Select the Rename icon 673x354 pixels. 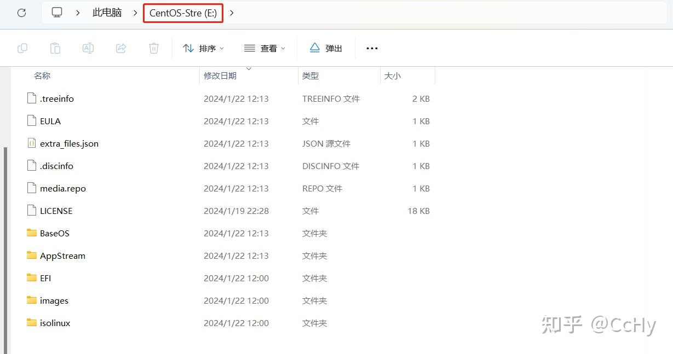[x=88, y=48]
